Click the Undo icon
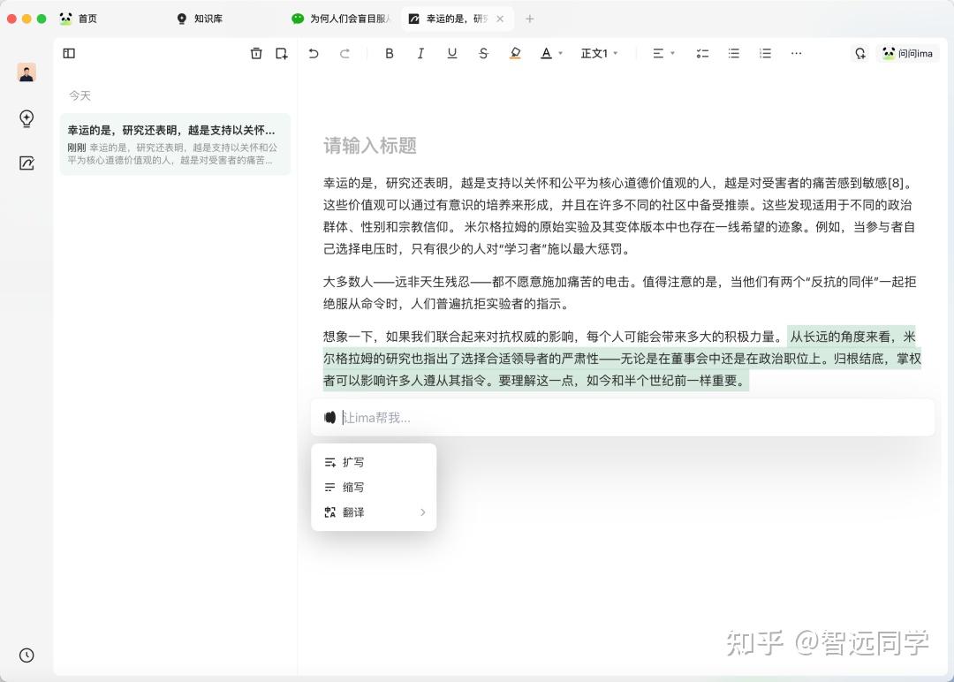The width and height of the screenshot is (954, 682). coord(314,53)
